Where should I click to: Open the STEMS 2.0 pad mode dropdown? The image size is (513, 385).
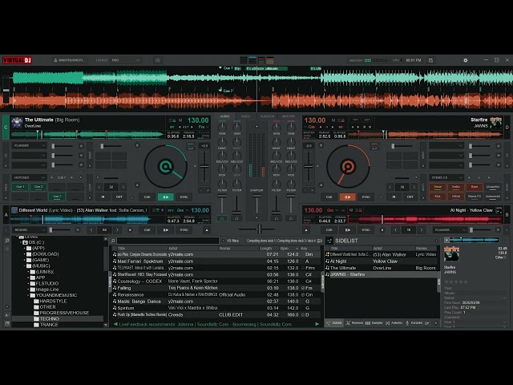(x=446, y=177)
